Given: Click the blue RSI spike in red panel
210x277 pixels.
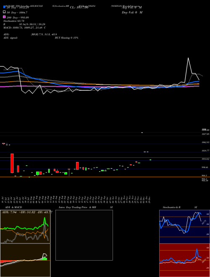Looking at the screenshot, I should tap(197, 249).
